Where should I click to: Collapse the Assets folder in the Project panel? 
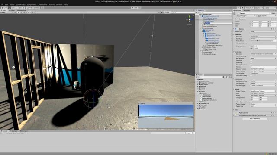[x=196, y=79]
